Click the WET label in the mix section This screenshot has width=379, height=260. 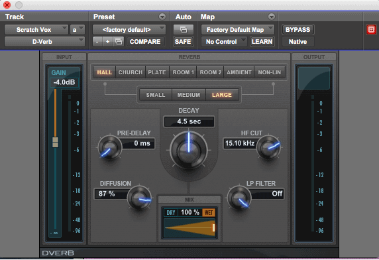point(209,213)
